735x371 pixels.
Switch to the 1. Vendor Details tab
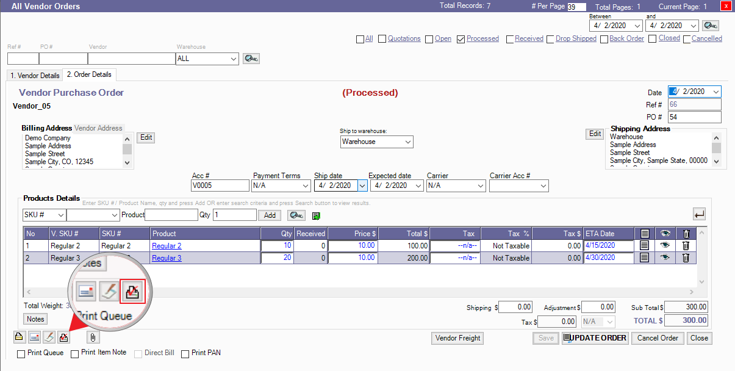pos(34,76)
